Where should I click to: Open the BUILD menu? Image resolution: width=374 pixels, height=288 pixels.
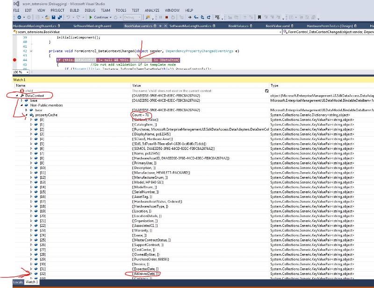74,10
